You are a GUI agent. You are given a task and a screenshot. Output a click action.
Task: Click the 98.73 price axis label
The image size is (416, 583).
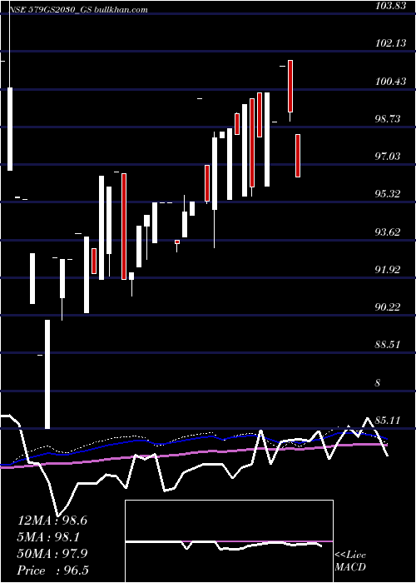pyautogui.click(x=388, y=118)
